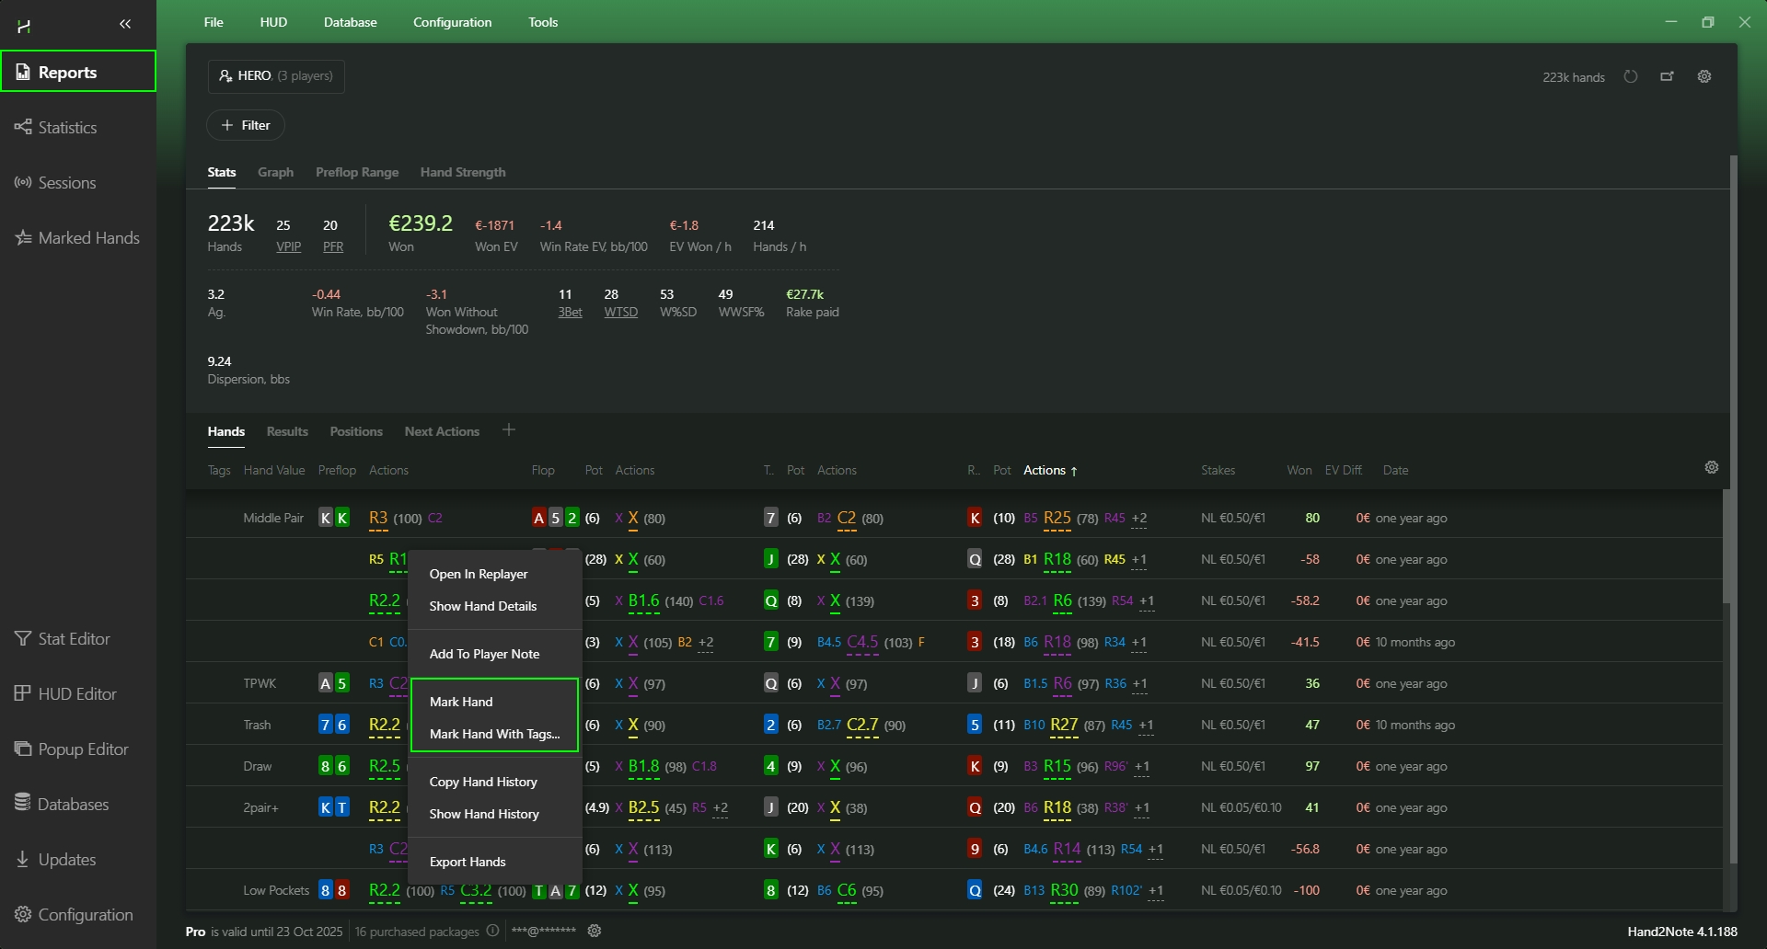Click the refresh icon next to 223k hands
Screen dimensions: 1767x949
1631,76
